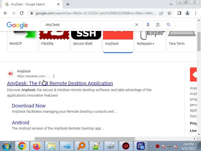Open Action Center flag tray icon

(x=164, y=146)
